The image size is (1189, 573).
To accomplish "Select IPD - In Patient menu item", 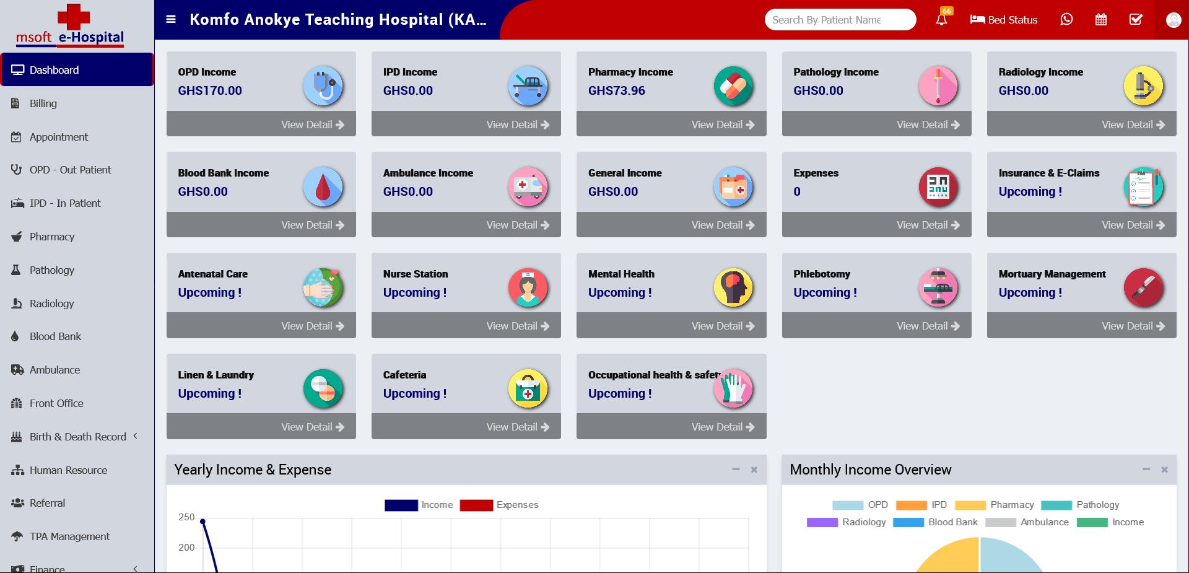I will click(x=77, y=203).
